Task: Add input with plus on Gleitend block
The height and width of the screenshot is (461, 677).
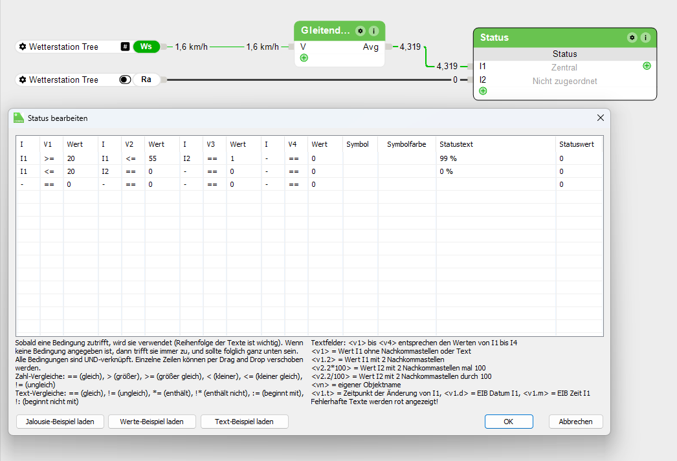Action: 304,58
